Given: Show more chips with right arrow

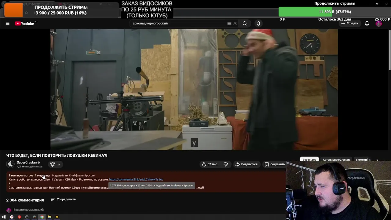Looking at the screenshot, I should click(377, 160).
